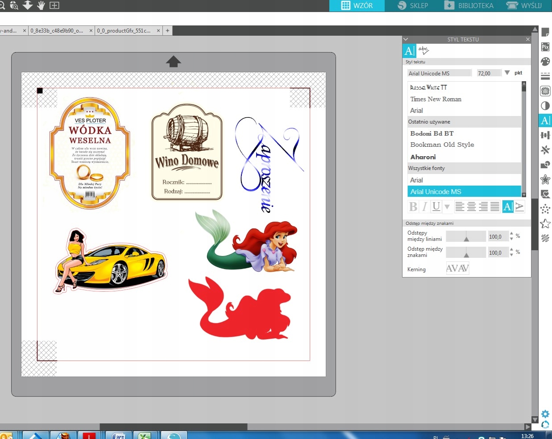Select Bookman Old Style font

442,145
